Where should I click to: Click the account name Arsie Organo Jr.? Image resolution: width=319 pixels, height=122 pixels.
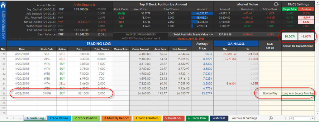(84, 4)
